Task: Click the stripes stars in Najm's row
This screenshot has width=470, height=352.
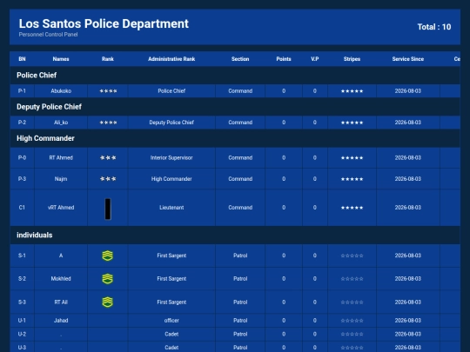Action: point(352,179)
